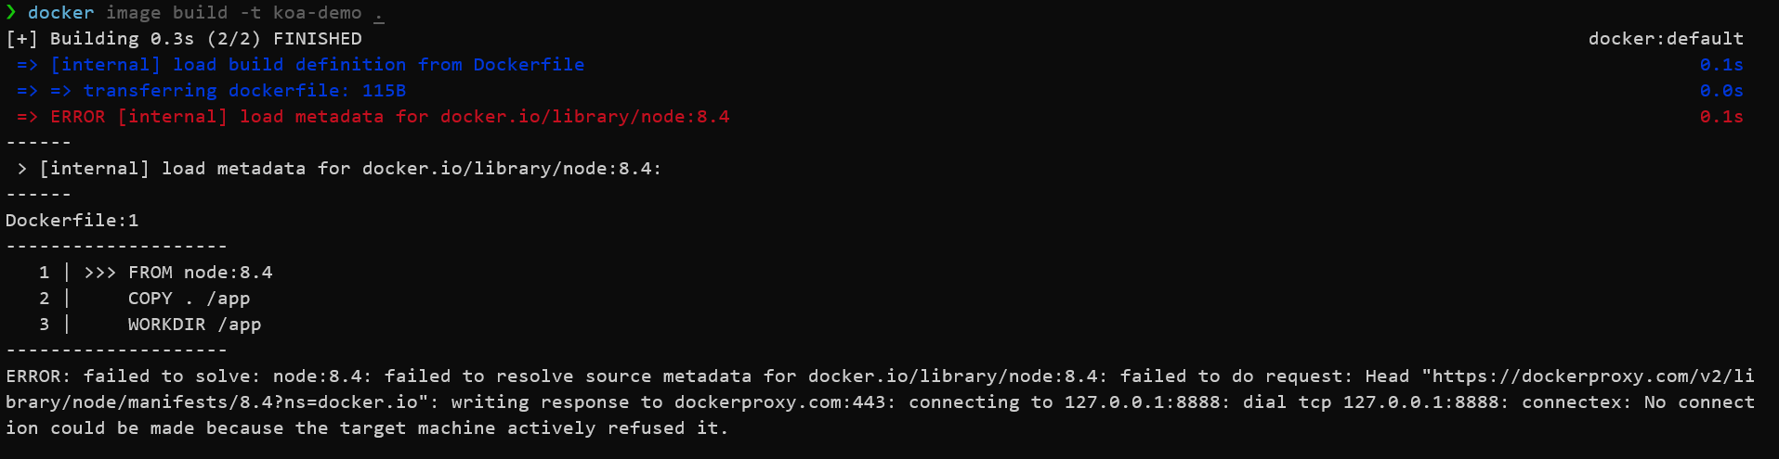The image size is (1779, 459).
Task: Click the docker command word
Action: (x=60, y=13)
